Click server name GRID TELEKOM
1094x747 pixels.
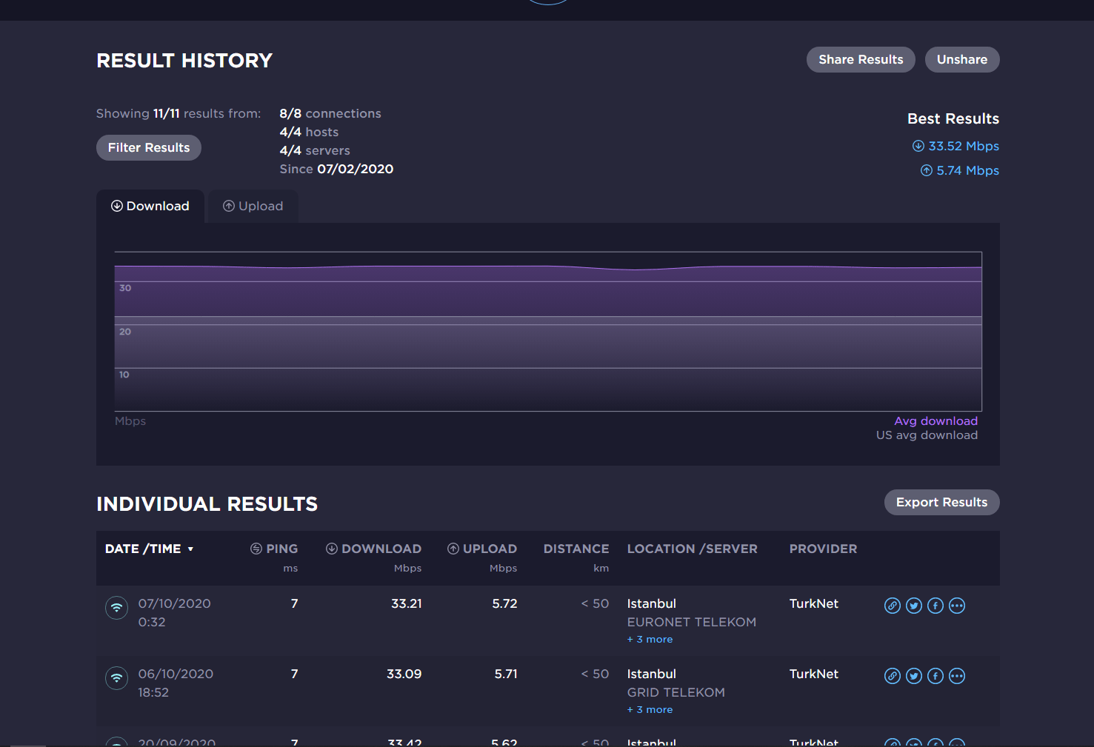pos(676,692)
